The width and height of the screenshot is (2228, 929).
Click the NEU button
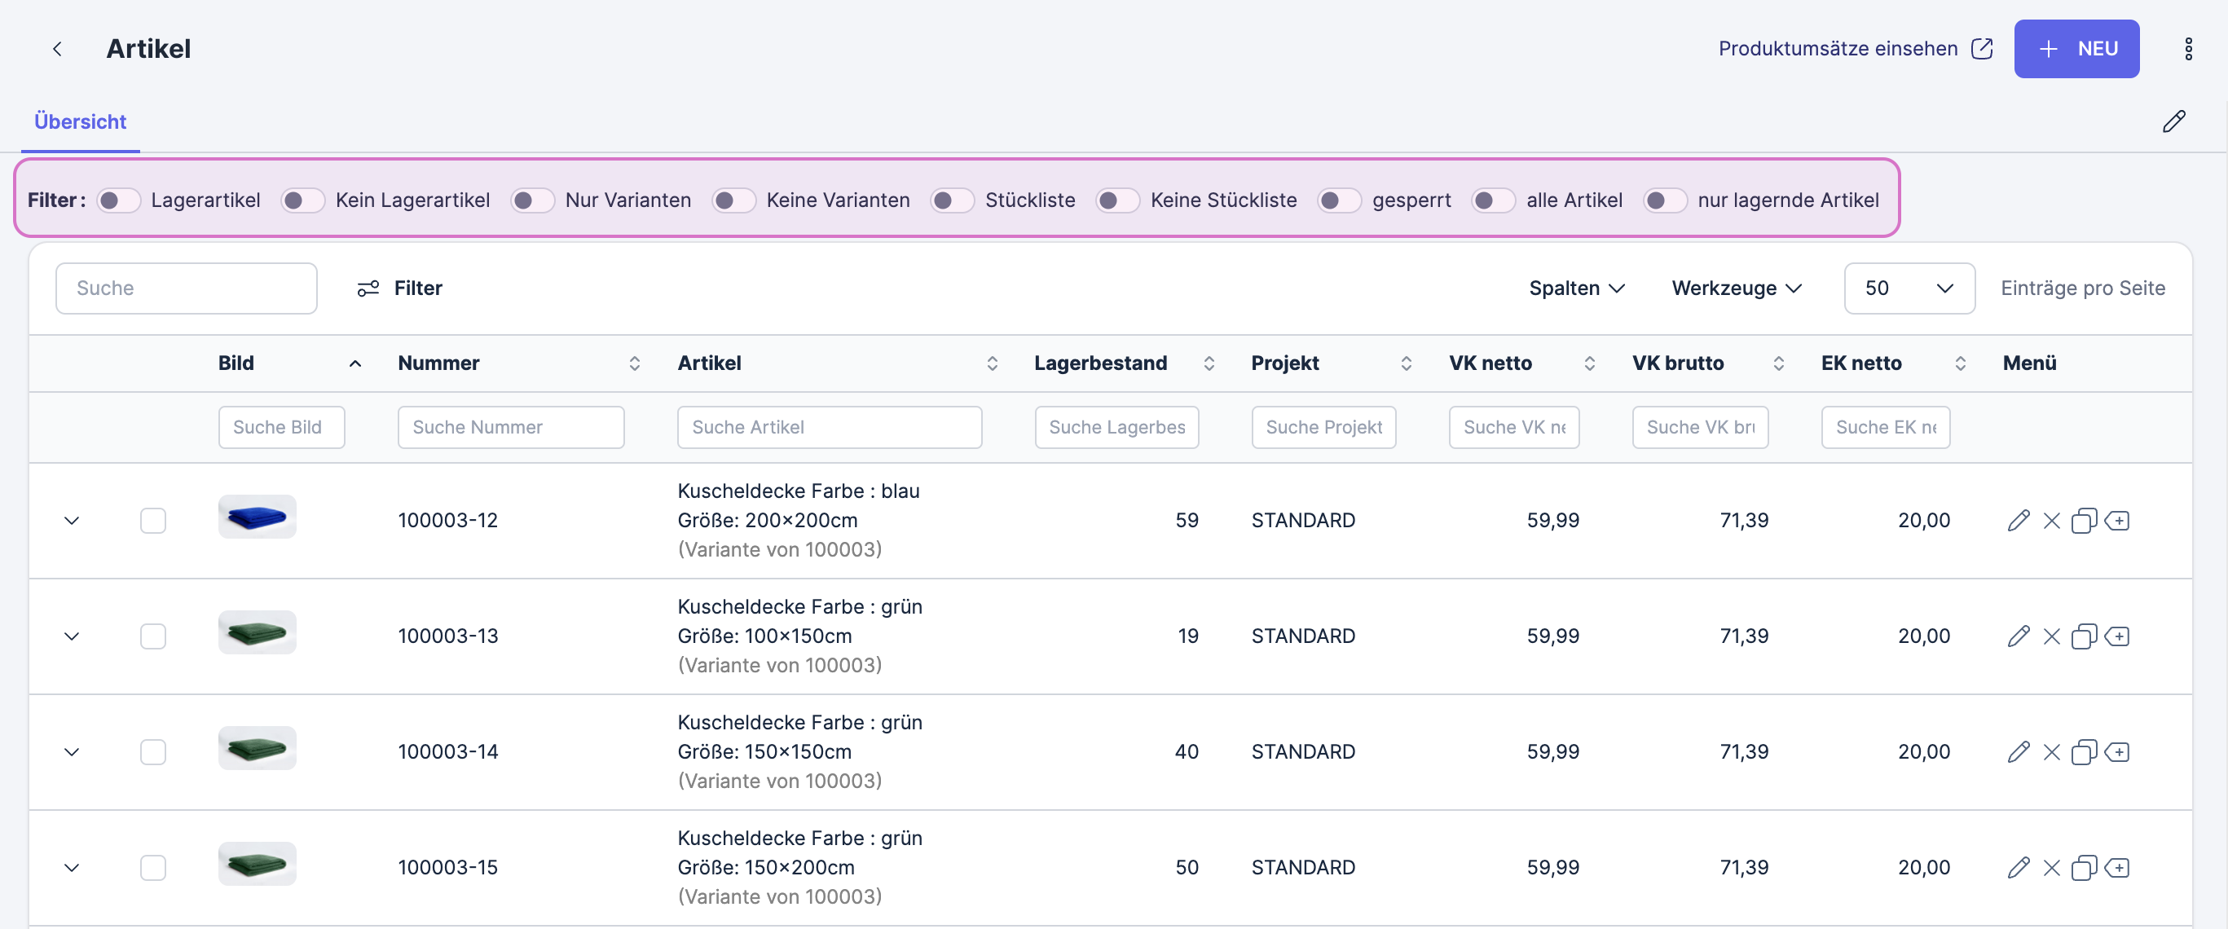pos(2076,50)
